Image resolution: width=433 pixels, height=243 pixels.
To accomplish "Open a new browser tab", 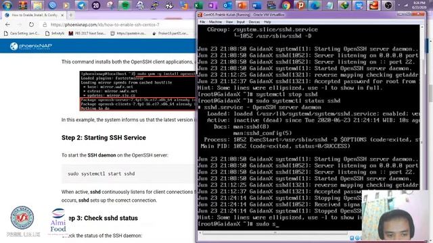I will click(x=70, y=15).
